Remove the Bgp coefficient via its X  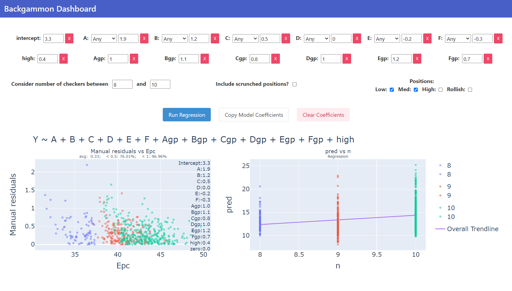point(205,59)
